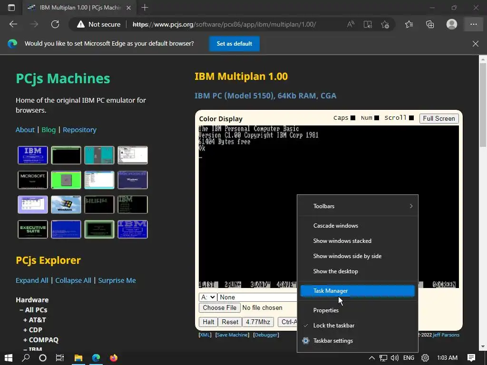Open the ENG language indicator
487x365 pixels.
409,358
